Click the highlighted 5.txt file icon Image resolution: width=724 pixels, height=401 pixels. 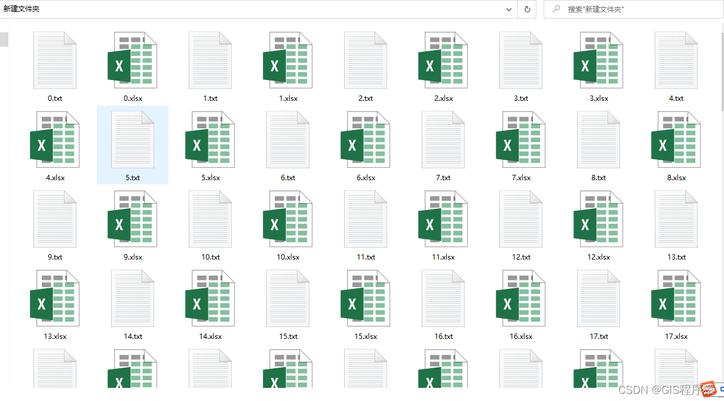(x=133, y=140)
